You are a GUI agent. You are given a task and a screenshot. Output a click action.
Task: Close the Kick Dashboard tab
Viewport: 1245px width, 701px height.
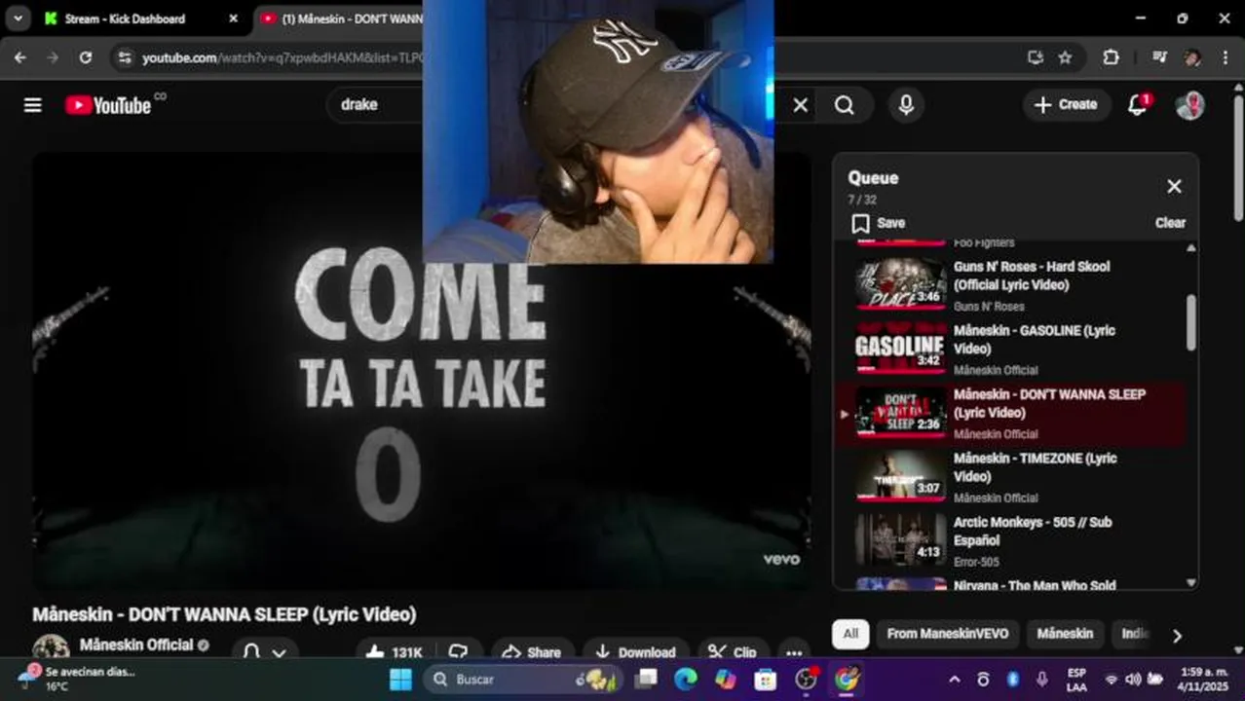(x=233, y=18)
